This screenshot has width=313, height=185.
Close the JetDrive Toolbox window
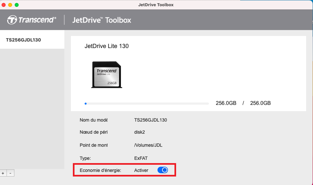click(4, 5)
